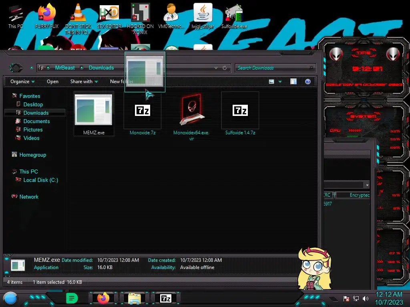
Task: Click the right alien head on TIME gadget
Action: 393,54
